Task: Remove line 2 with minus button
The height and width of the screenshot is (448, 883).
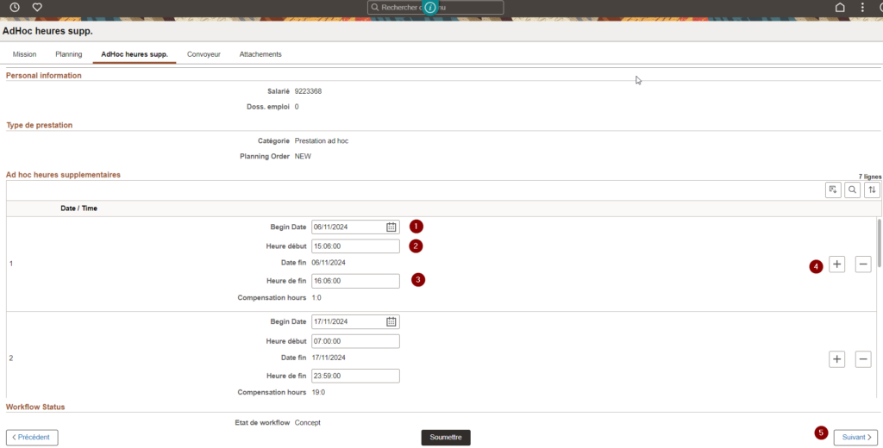Action: (x=863, y=359)
